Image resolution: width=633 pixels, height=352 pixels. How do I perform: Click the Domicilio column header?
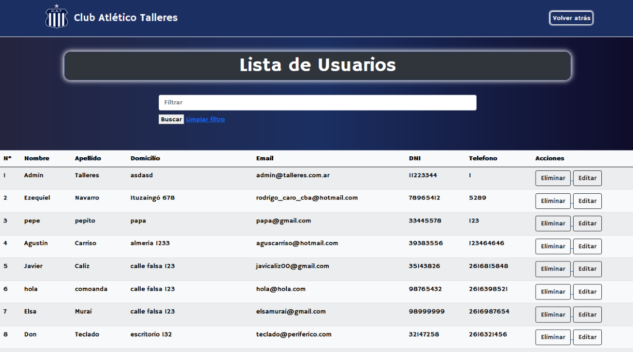145,158
